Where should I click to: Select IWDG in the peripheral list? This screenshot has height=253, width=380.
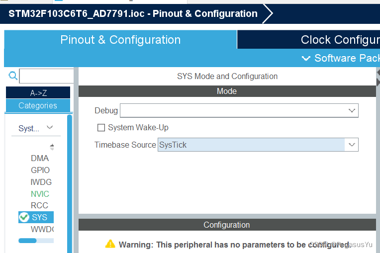click(x=41, y=182)
